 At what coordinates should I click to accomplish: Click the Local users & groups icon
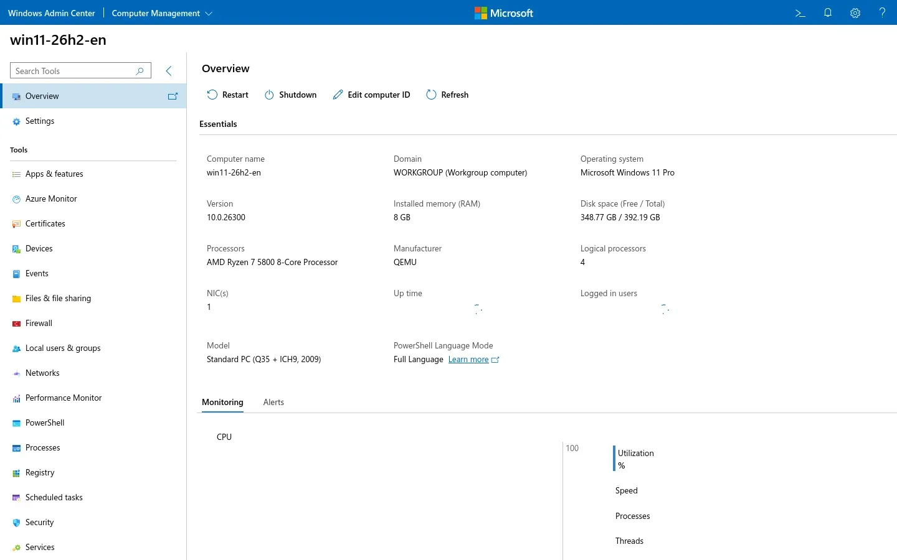(17, 348)
